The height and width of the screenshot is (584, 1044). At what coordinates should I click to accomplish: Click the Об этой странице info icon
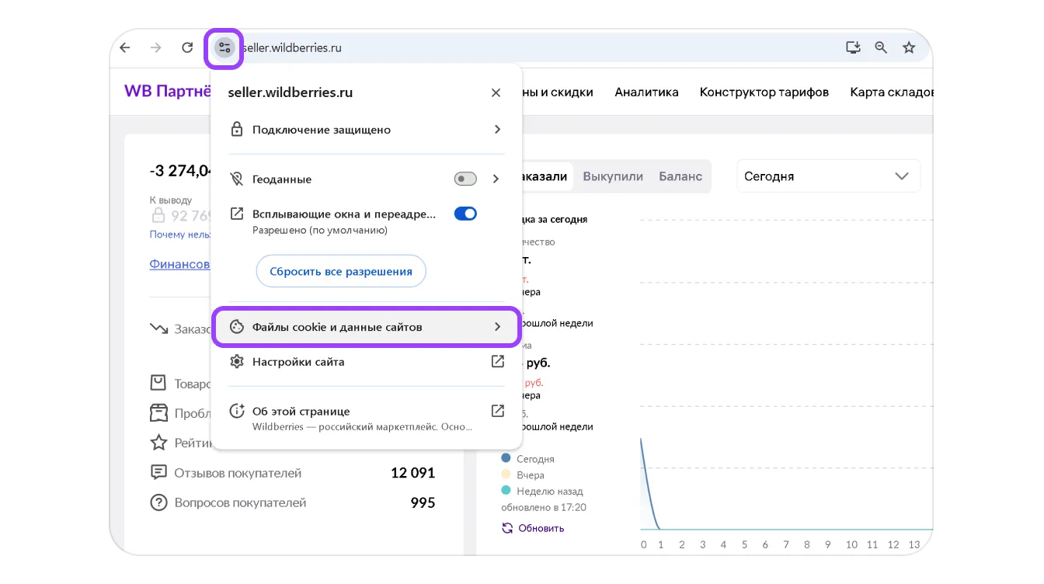pos(237,412)
